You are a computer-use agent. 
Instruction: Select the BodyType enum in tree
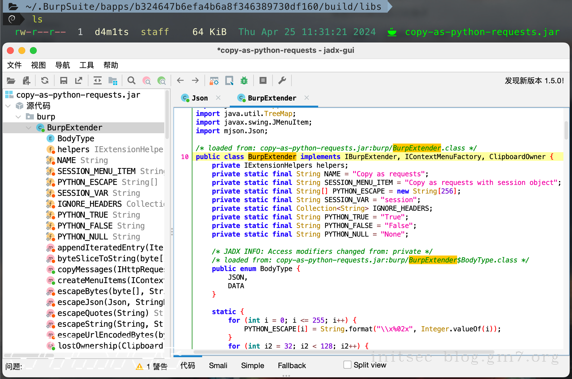pos(76,138)
